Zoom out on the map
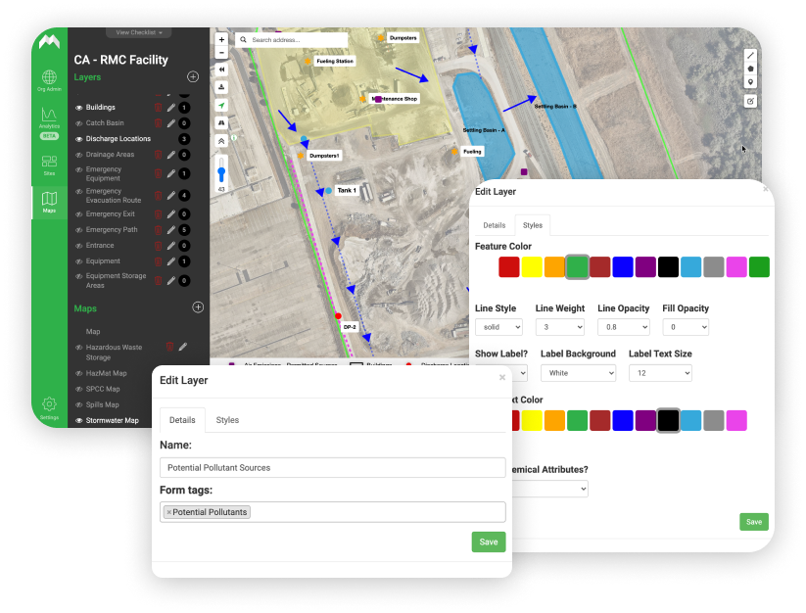Viewport: 806px width, 613px height. [221, 53]
